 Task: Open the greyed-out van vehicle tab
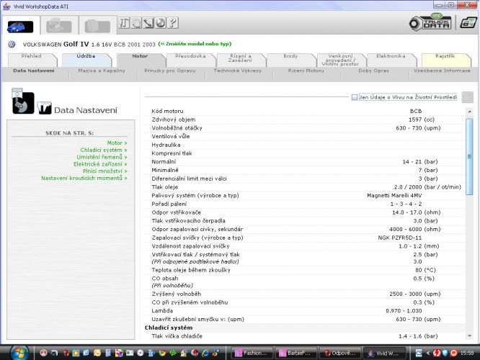click(59, 26)
